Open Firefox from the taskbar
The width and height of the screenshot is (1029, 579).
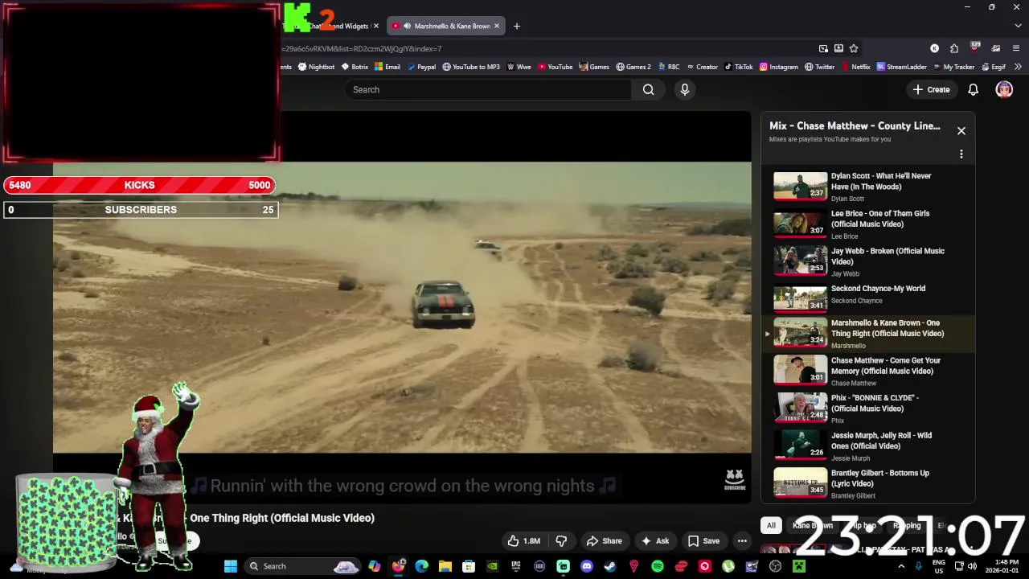(398, 566)
